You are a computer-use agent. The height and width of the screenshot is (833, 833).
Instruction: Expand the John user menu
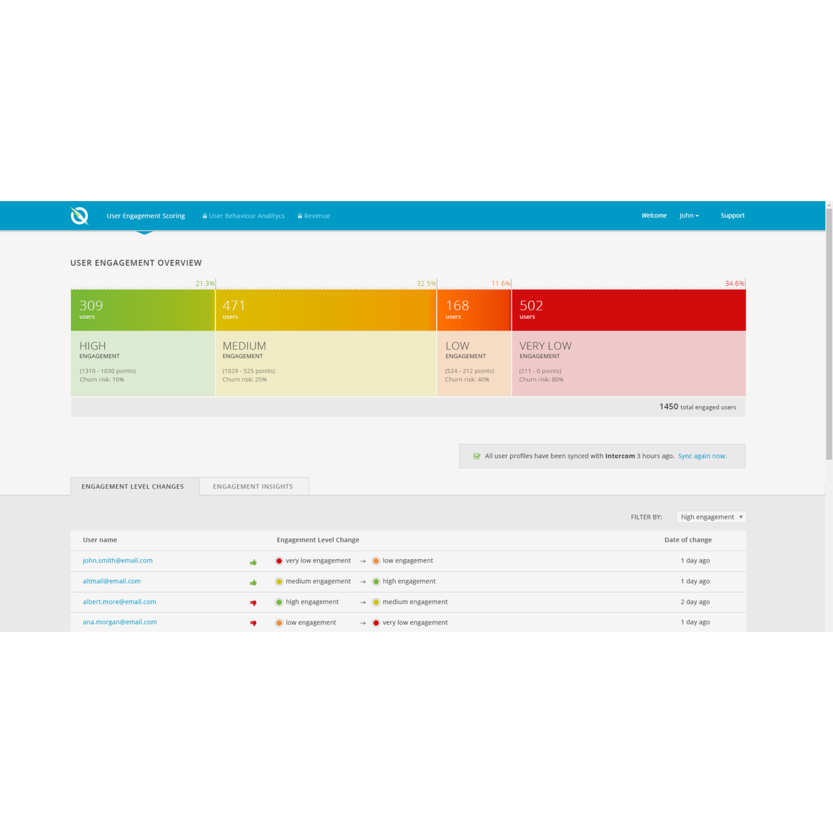click(x=689, y=215)
